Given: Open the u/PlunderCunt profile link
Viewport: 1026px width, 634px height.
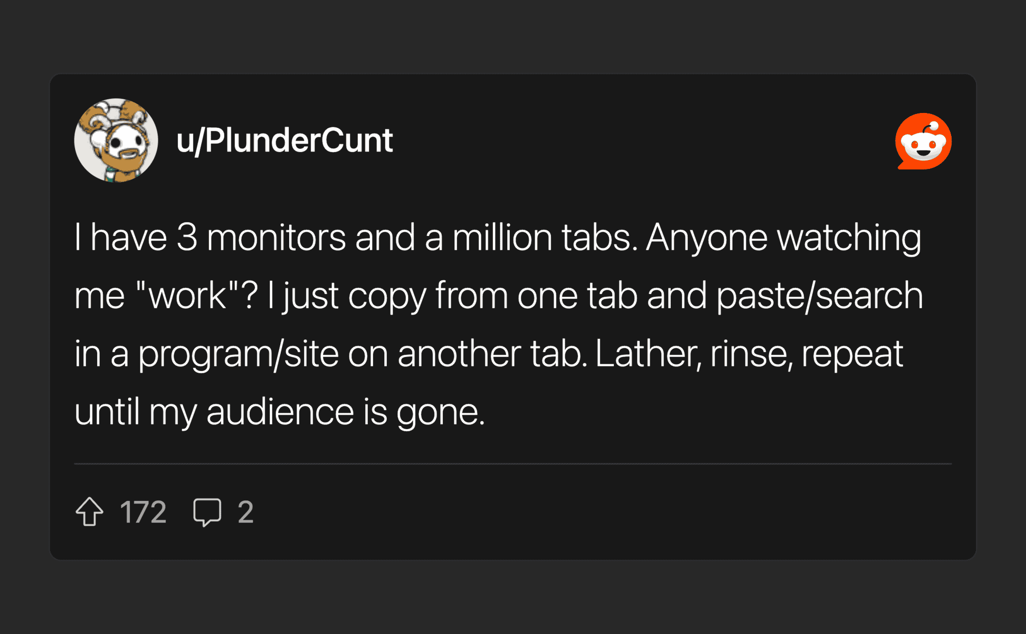Looking at the screenshot, I should coord(284,141).
